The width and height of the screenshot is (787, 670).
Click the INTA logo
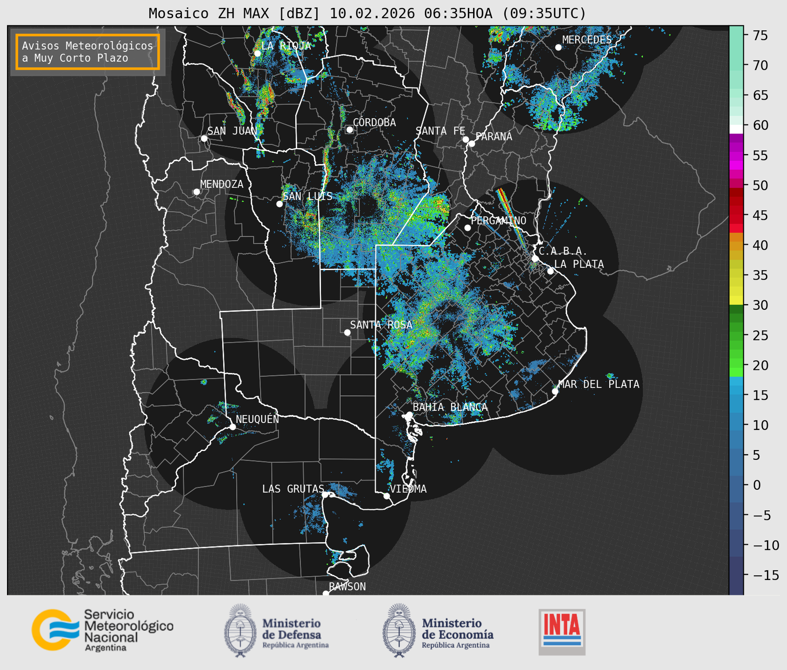coord(562,632)
